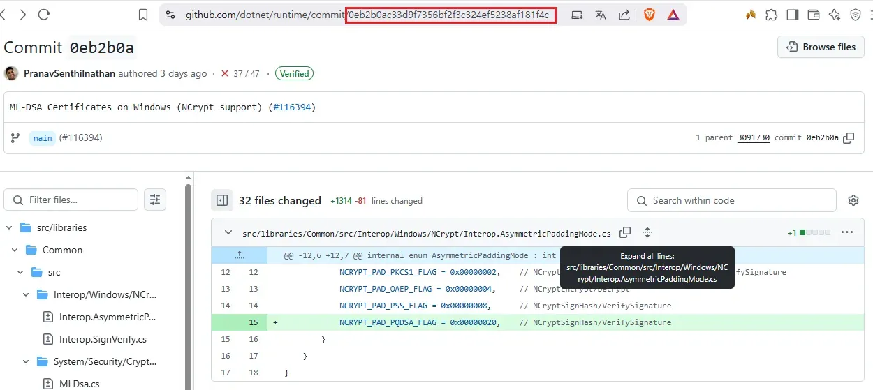The width and height of the screenshot is (873, 390).
Task: Open file tree filter options
Action: coord(155,200)
